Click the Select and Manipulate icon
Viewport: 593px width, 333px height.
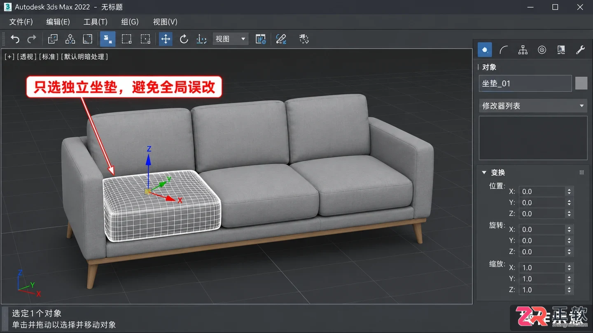[x=281, y=39]
